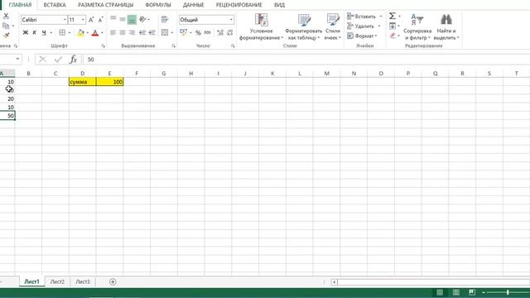Activate the Format Painter brush icon
Viewport: 530px width, 298px height.
(6, 35)
